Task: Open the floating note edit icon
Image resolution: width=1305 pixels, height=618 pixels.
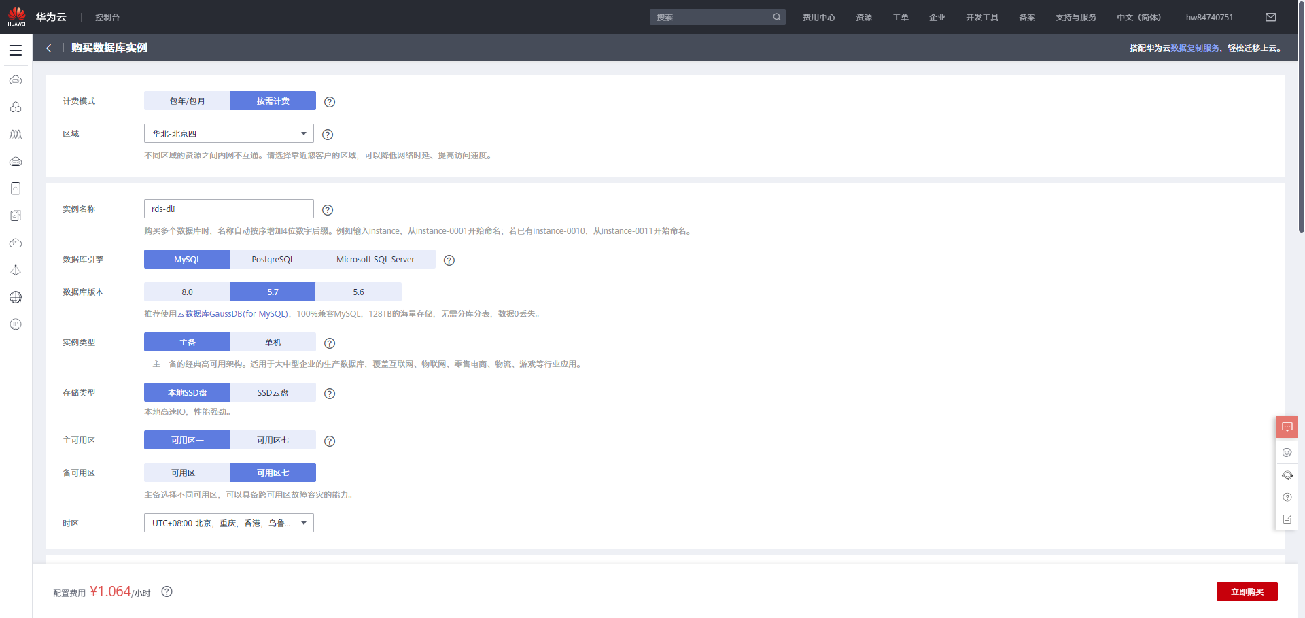Action: (x=1287, y=519)
